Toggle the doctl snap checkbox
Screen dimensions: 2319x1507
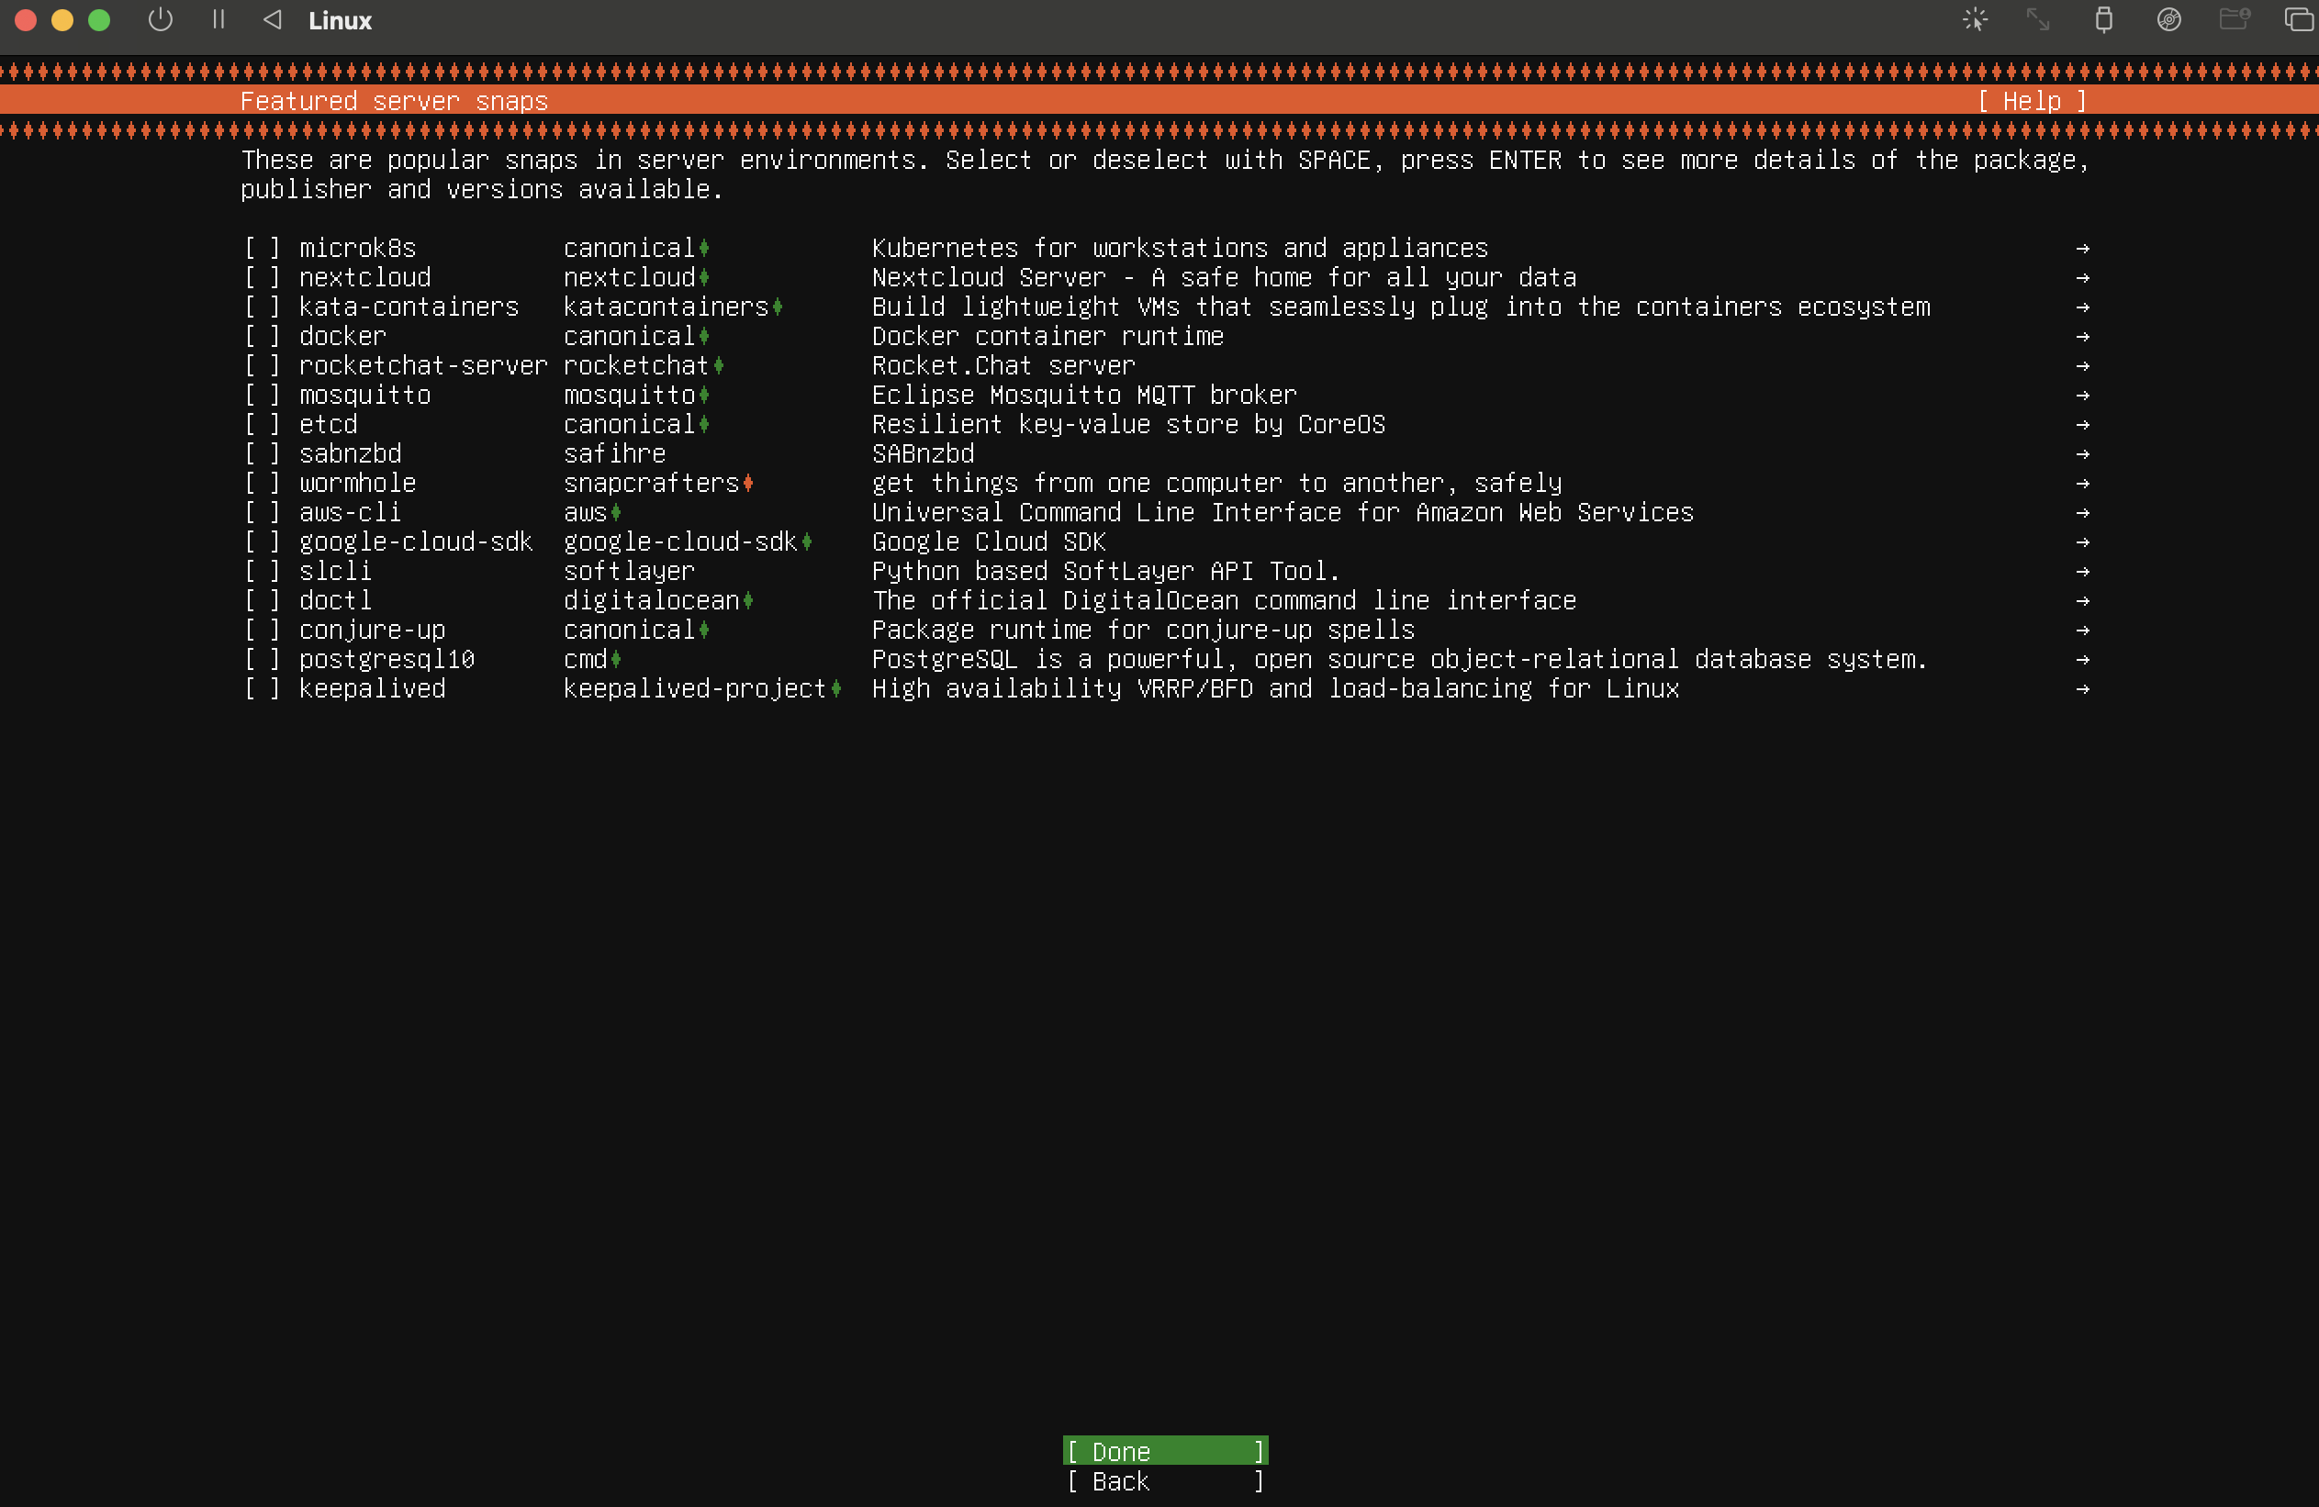tap(263, 600)
